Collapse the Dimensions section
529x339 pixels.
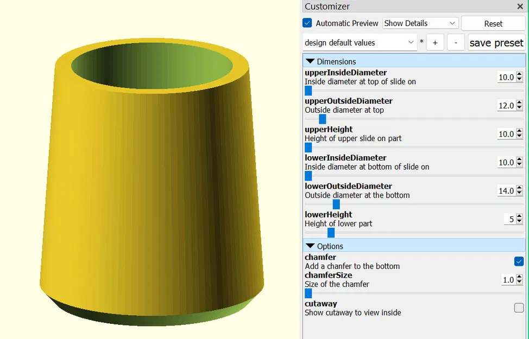[310, 61]
